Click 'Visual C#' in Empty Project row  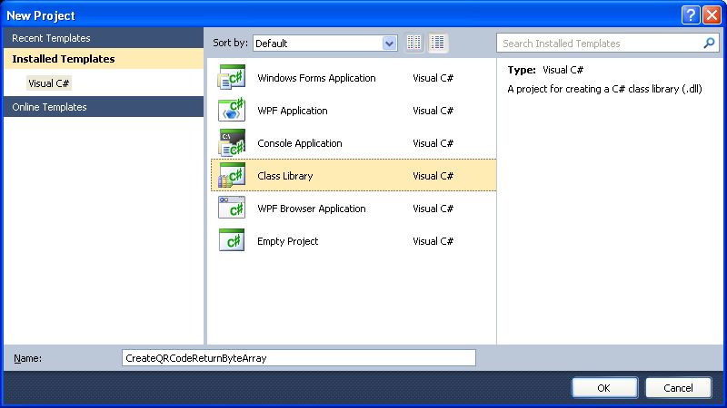coord(433,241)
